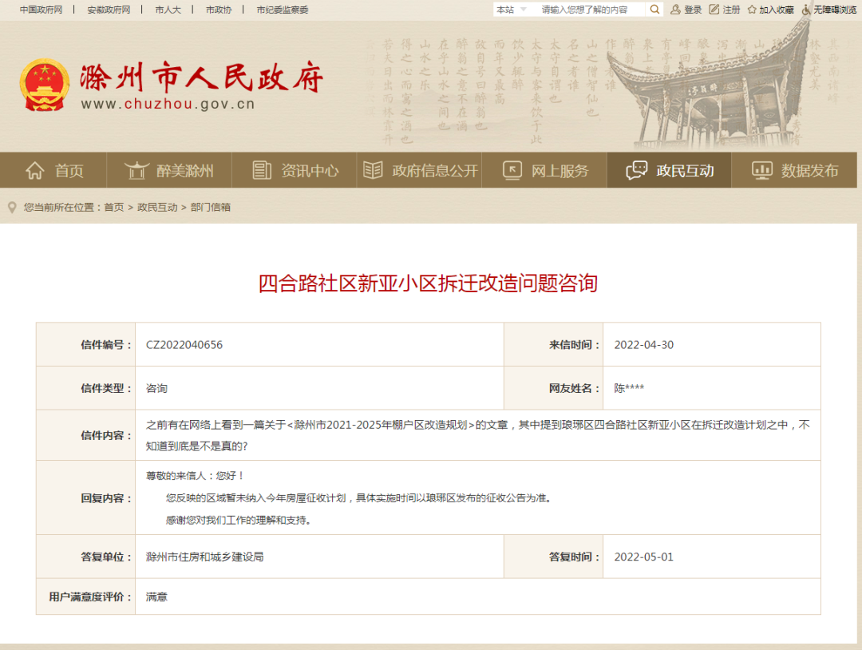Click the pencil icon beside 注册
The image size is (862, 650).
pos(712,10)
